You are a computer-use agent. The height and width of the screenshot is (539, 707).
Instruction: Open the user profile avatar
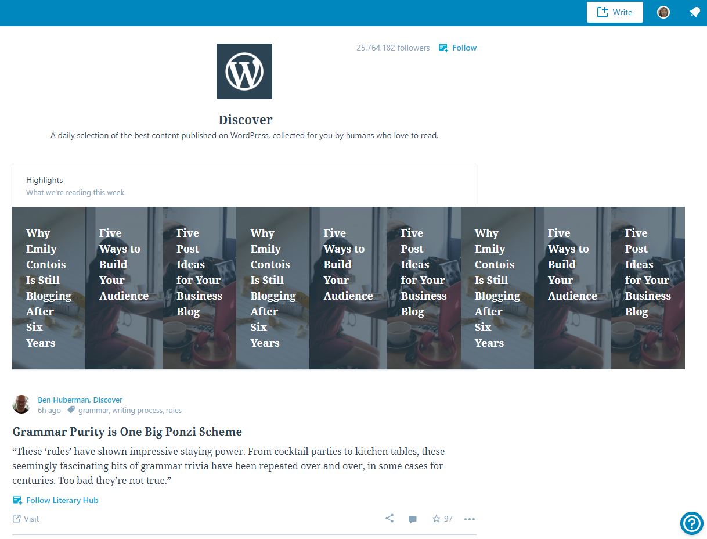click(663, 12)
